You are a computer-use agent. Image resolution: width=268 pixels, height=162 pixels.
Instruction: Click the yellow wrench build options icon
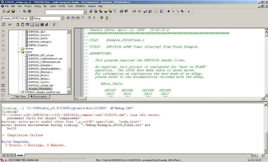click(107, 18)
